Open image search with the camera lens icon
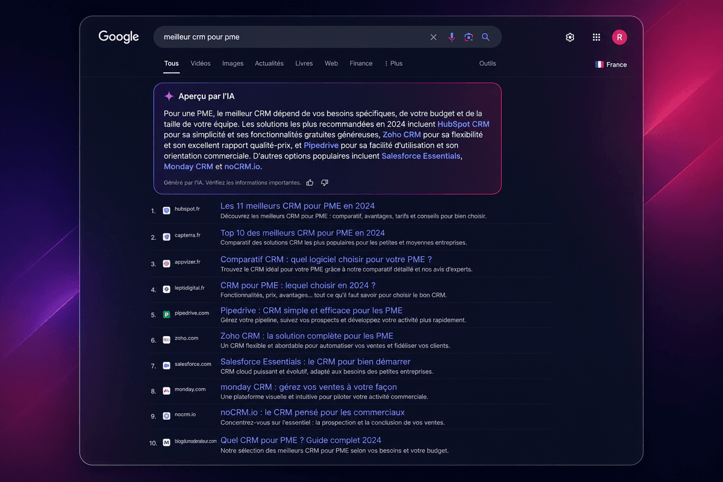723x482 pixels. pyautogui.click(x=469, y=37)
